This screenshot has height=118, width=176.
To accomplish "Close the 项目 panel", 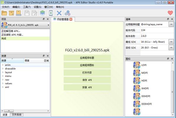I will click(x=48, y=19).
